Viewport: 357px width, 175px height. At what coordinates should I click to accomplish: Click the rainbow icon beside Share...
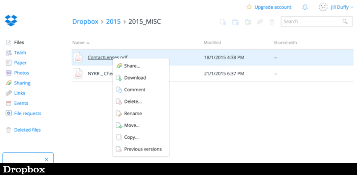point(119,66)
